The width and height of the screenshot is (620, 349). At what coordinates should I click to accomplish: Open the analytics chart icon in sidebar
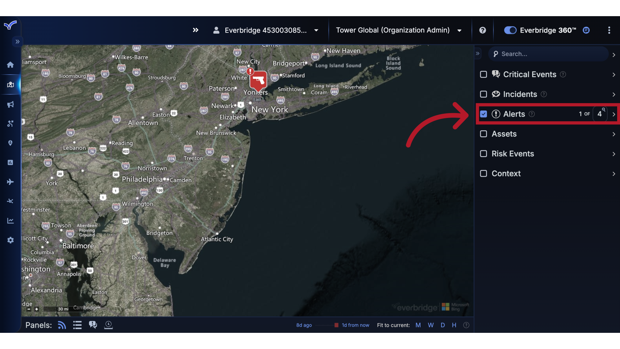click(x=10, y=220)
